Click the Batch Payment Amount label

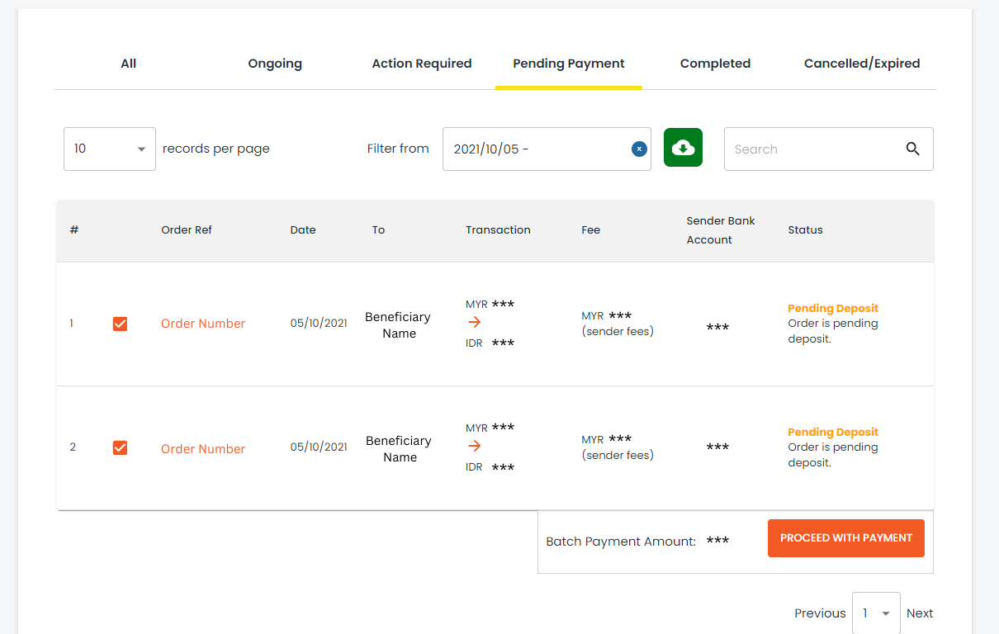click(x=621, y=542)
